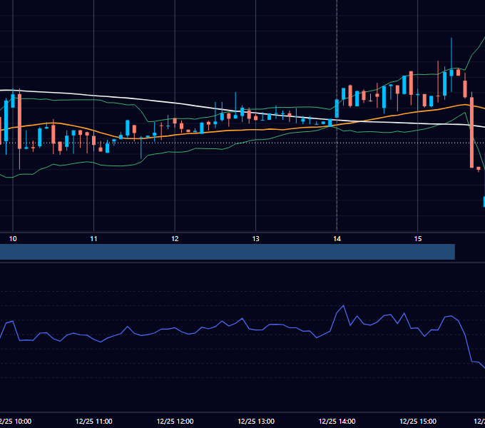Click the hour label 13 on the axis
This screenshot has height=428, width=485.
pos(256,239)
